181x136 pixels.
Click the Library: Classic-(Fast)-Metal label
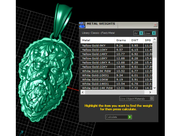[98, 33]
